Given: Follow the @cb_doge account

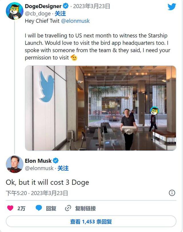Looking at the screenshot, I should (60, 13).
